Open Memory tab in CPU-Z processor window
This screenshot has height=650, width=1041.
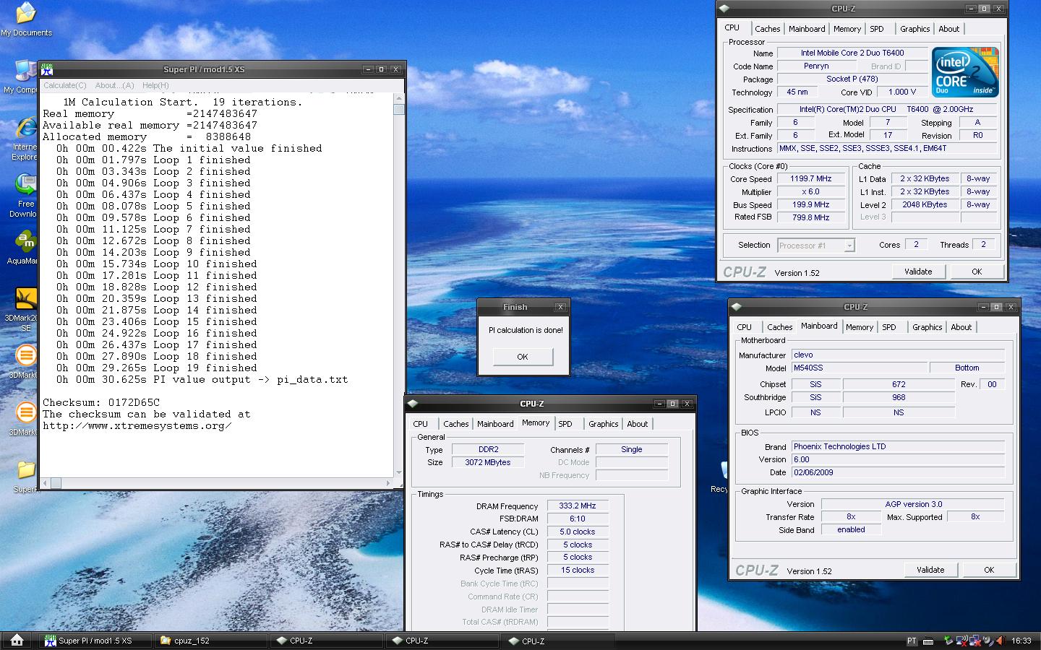847,29
